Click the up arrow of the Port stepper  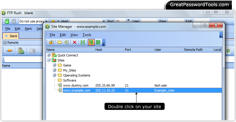[x=128, y=20]
